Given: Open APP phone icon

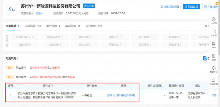Looking at the screenshot, I should (214, 45).
